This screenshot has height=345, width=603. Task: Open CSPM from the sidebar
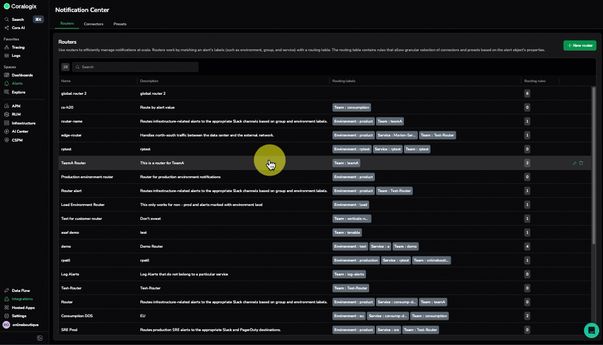coord(18,140)
